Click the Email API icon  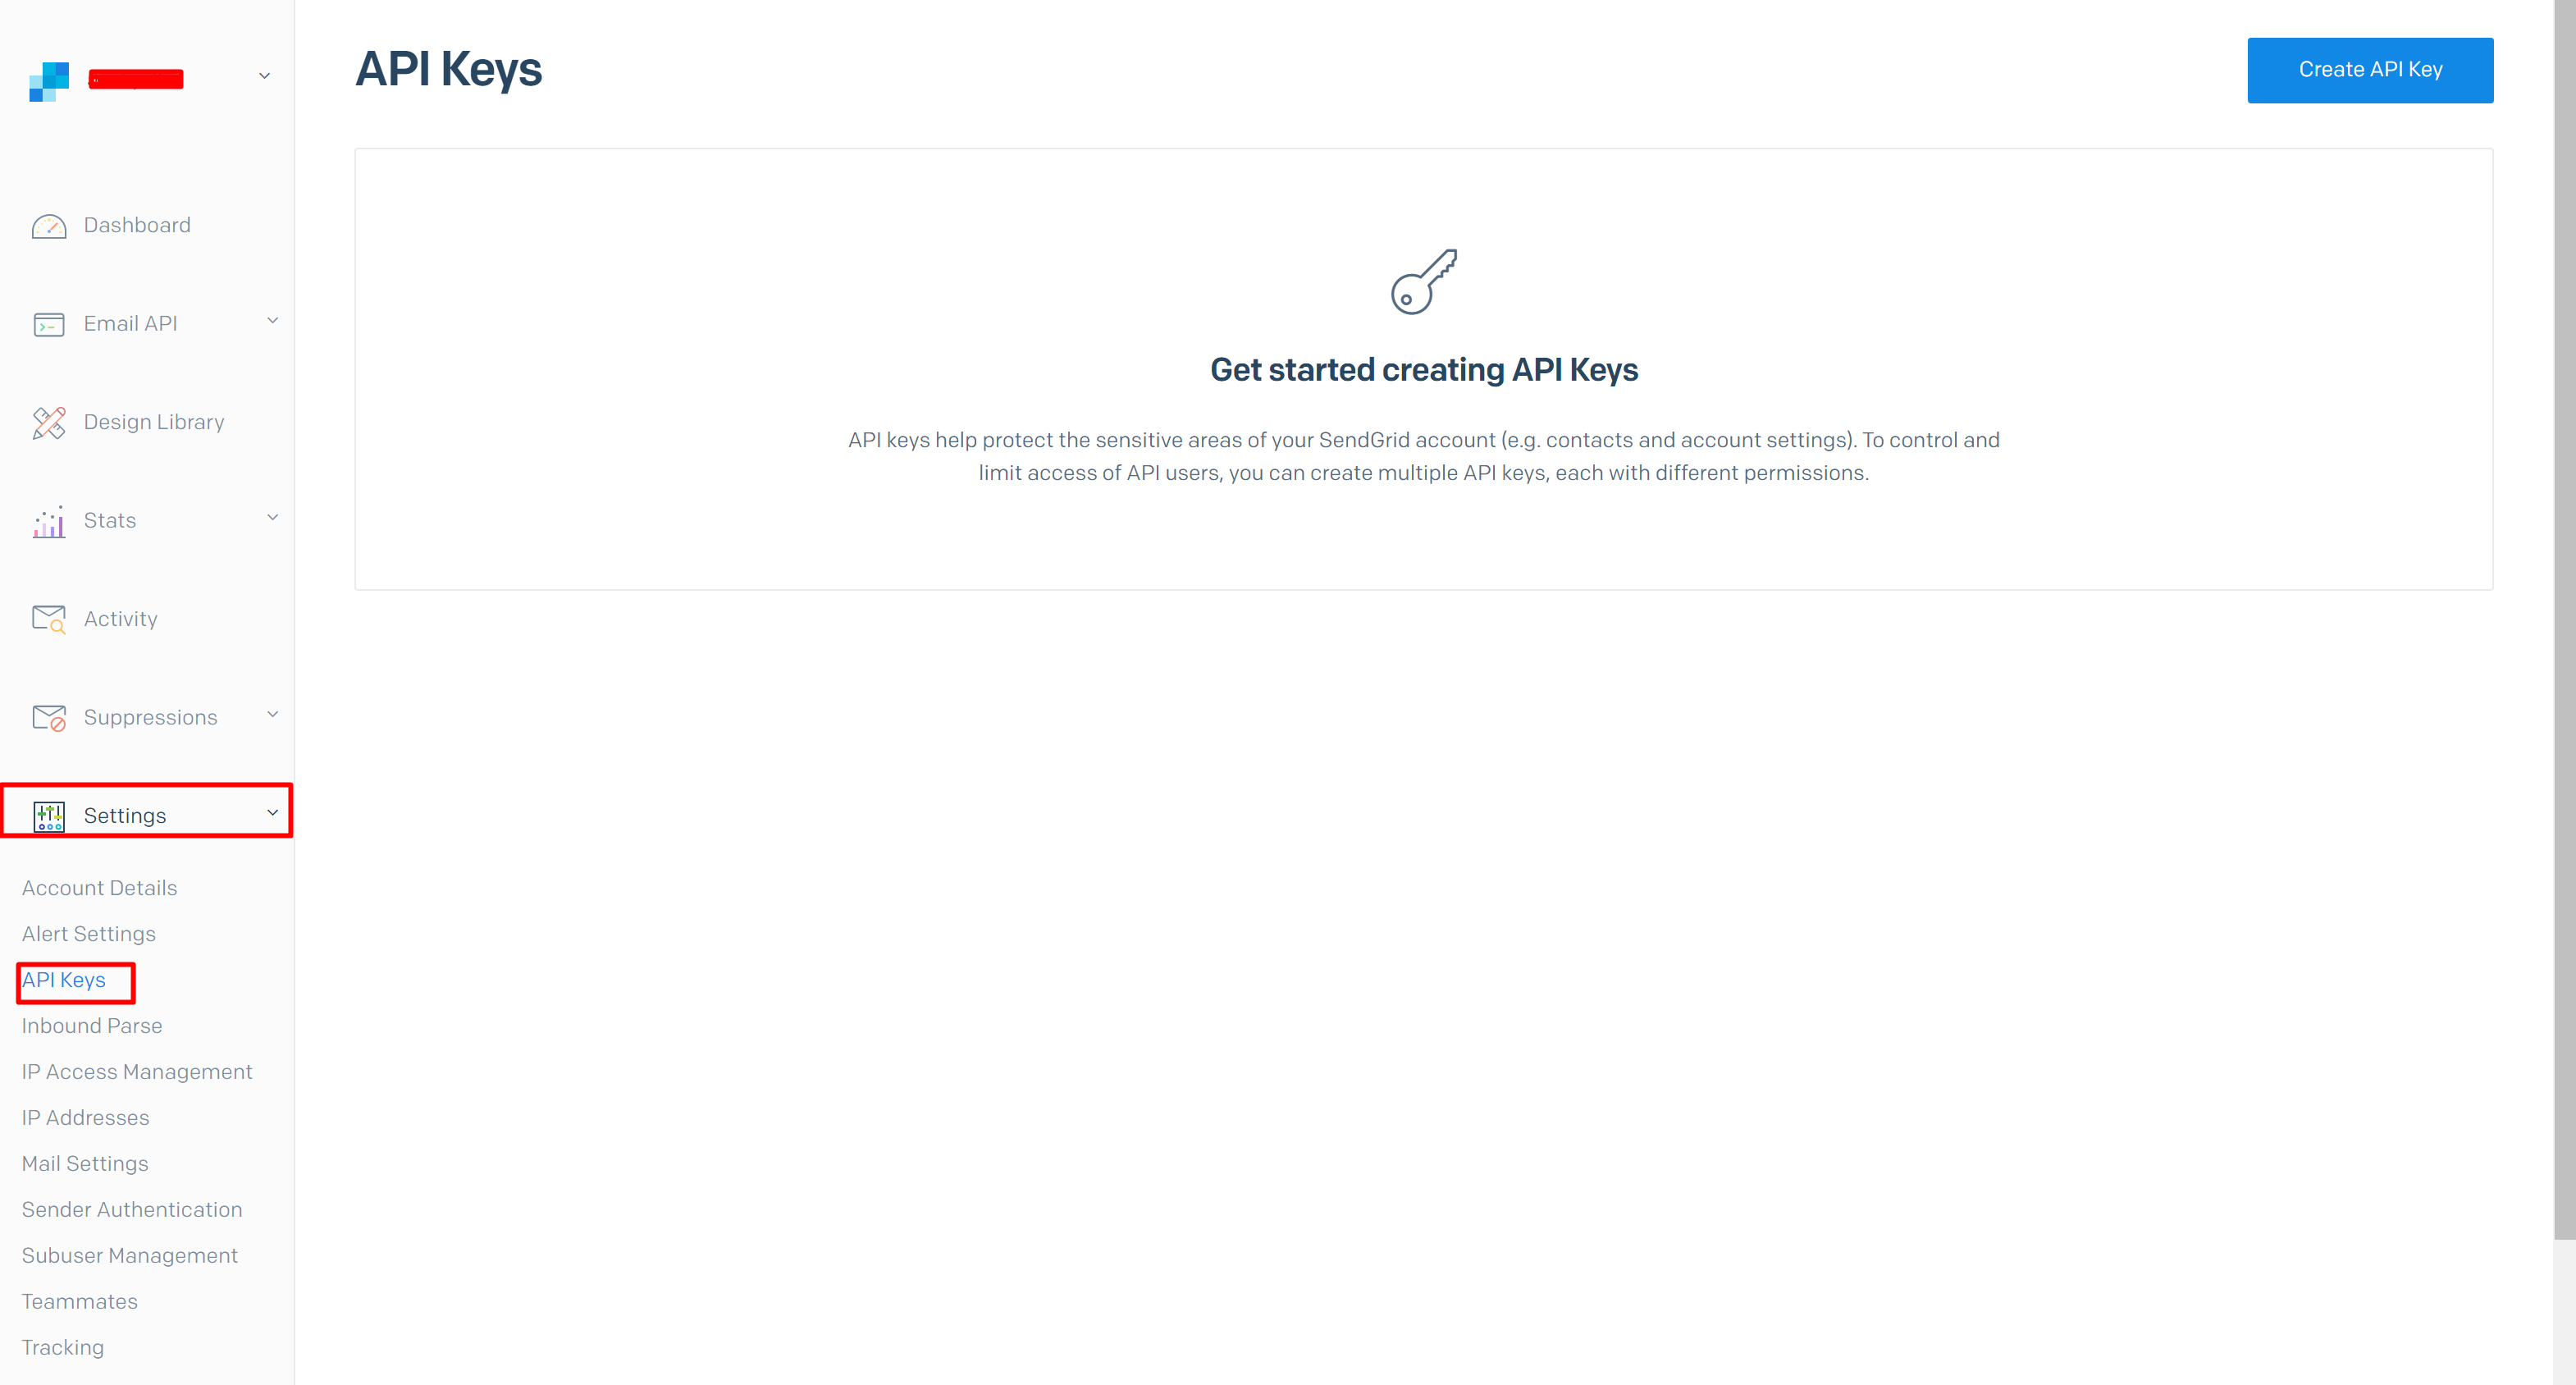[49, 322]
